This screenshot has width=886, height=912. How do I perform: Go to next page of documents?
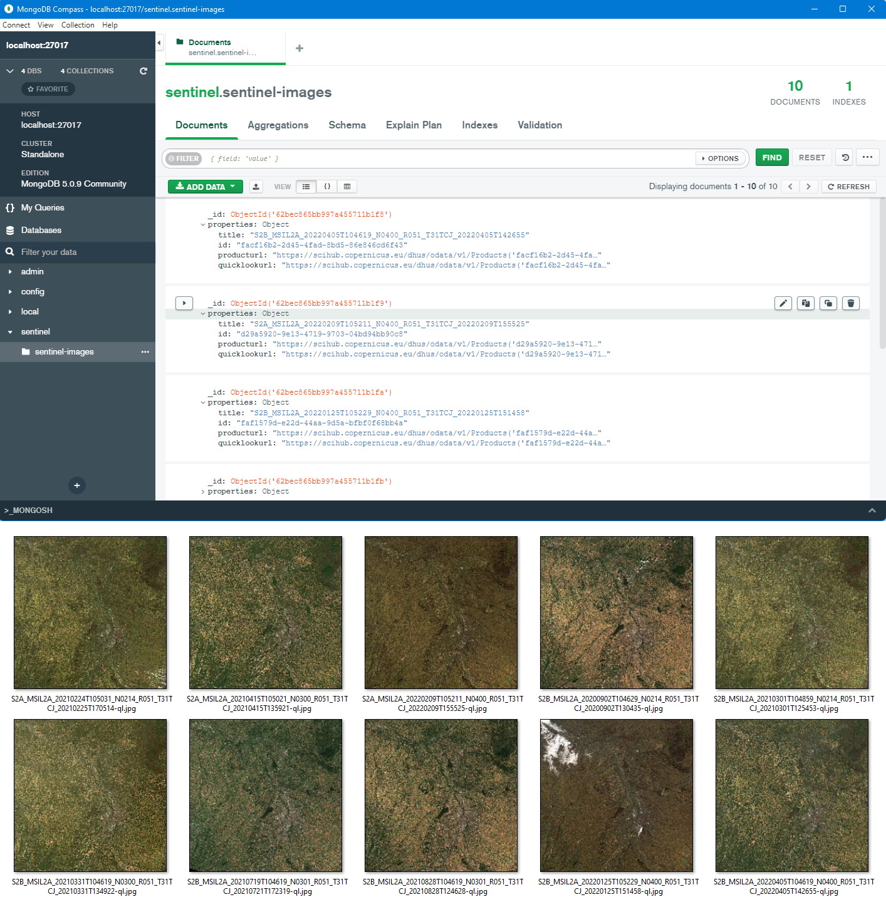[x=809, y=187]
